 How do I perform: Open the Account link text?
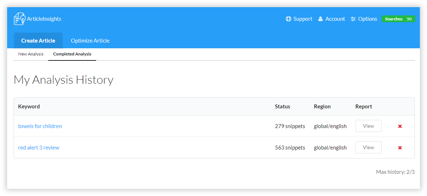pos(335,19)
